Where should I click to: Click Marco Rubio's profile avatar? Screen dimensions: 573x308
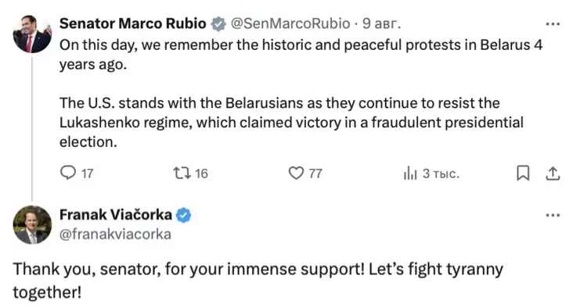32,34
